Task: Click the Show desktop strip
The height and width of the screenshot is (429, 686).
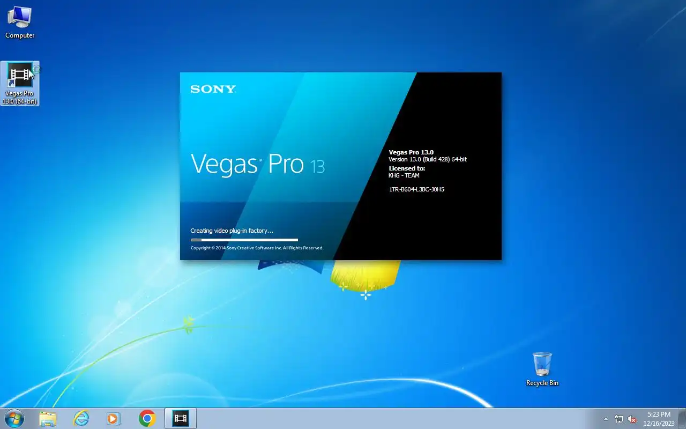Action: 682,418
